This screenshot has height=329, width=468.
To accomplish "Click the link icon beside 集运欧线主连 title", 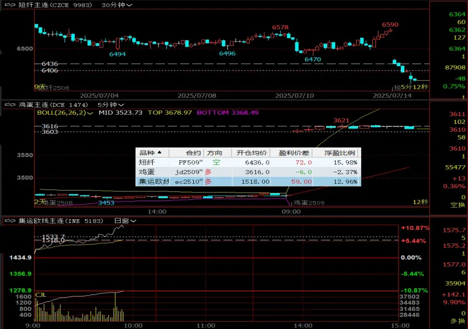I will click(x=10, y=221).
